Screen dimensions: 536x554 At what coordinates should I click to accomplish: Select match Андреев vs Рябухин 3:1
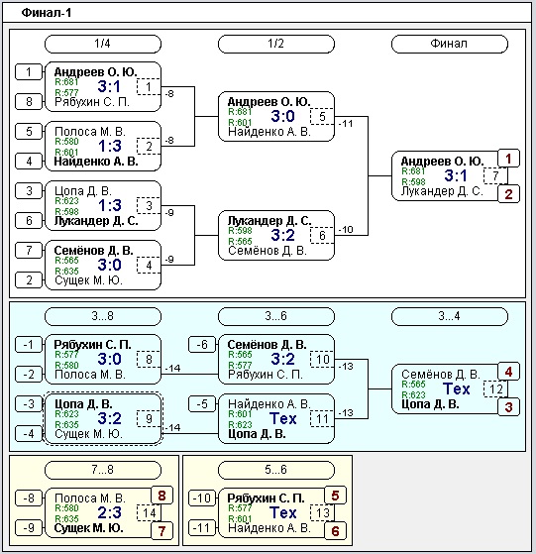click(x=103, y=87)
